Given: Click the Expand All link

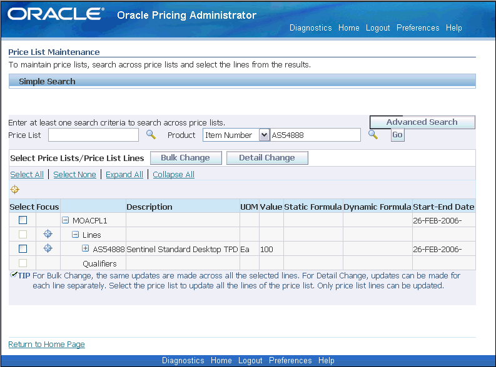Looking at the screenshot, I should click(124, 175).
